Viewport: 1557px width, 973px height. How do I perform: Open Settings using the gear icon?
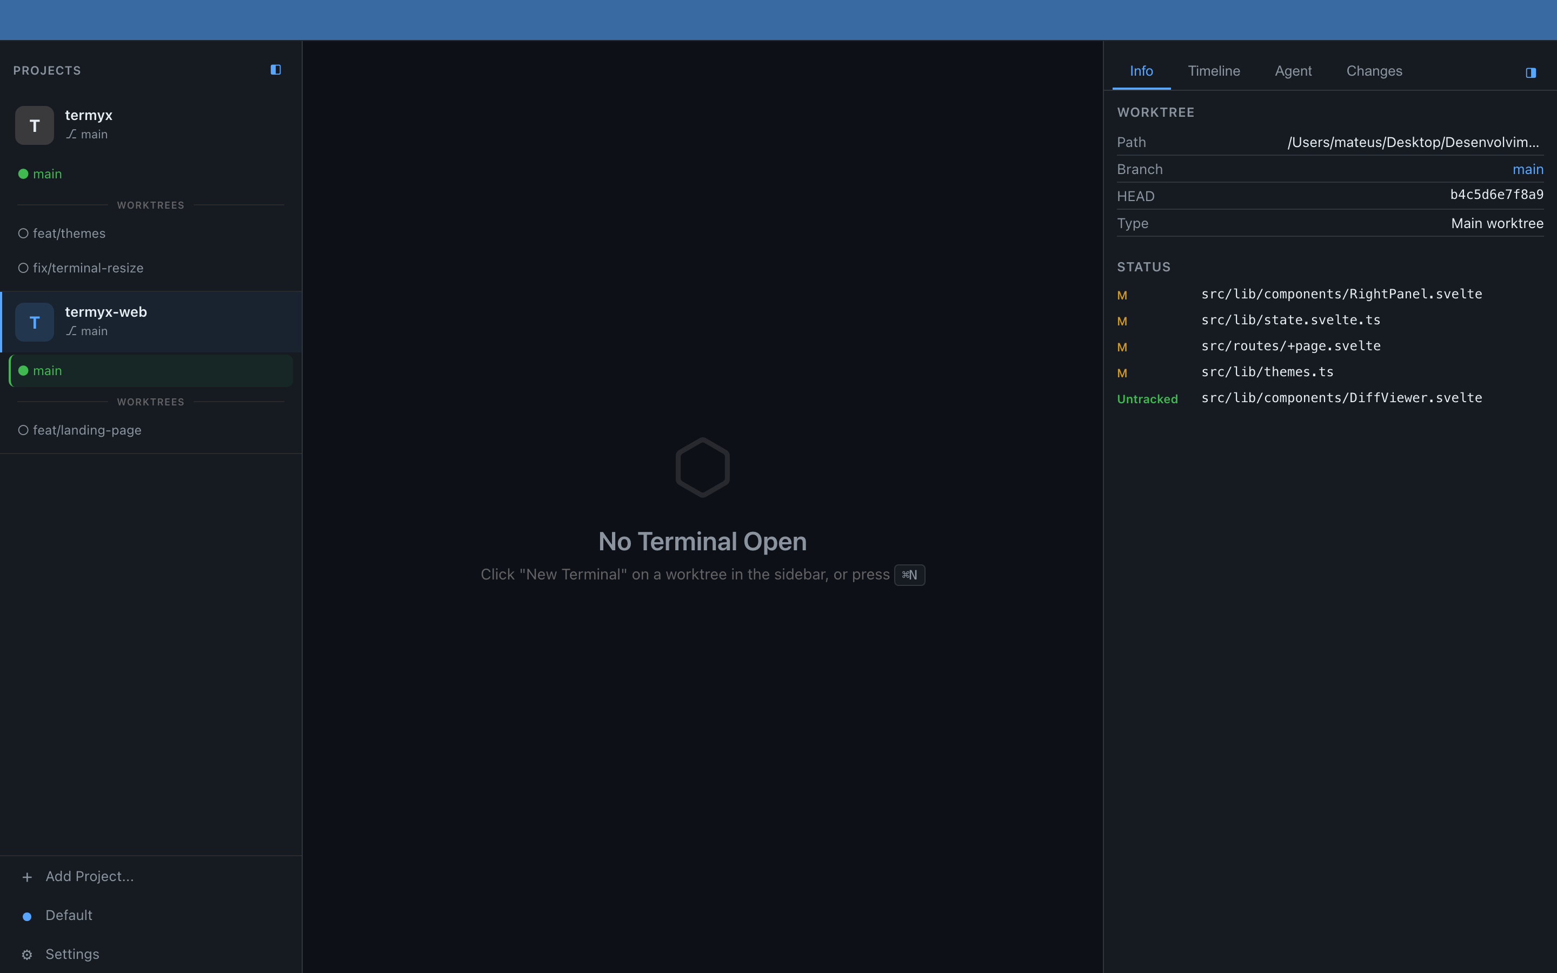click(x=27, y=954)
